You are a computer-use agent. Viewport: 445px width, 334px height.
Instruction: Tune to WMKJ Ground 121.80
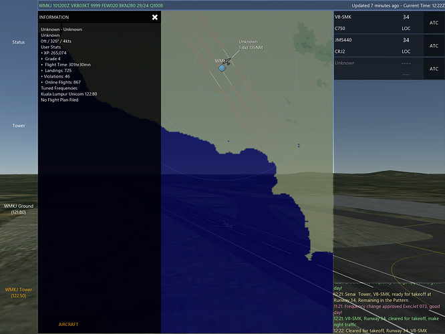pos(19,209)
